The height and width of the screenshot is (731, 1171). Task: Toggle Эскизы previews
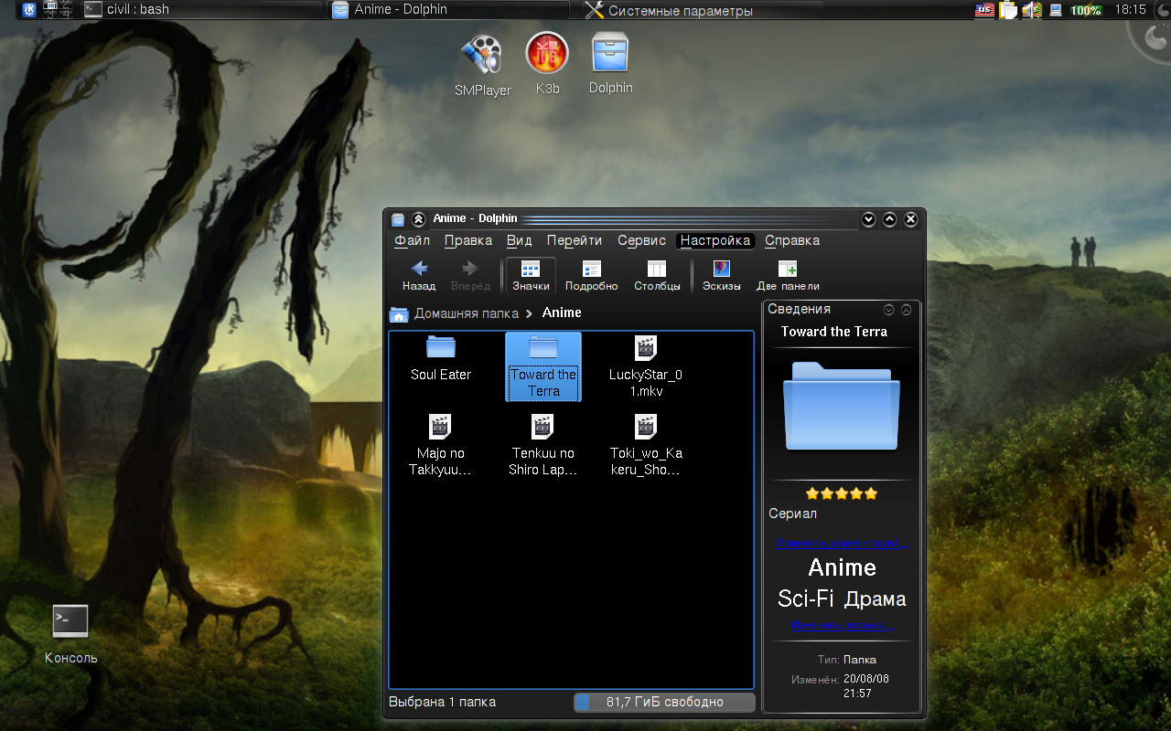[721, 275]
